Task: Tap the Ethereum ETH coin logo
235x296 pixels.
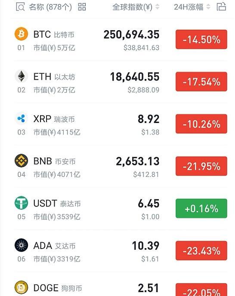Action: click(21, 76)
